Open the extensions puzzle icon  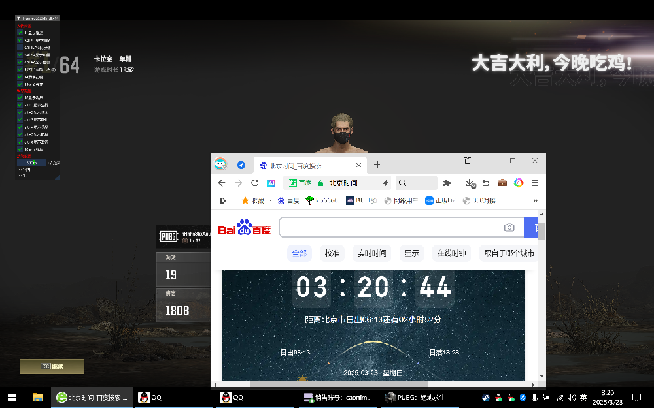pyautogui.click(x=447, y=183)
